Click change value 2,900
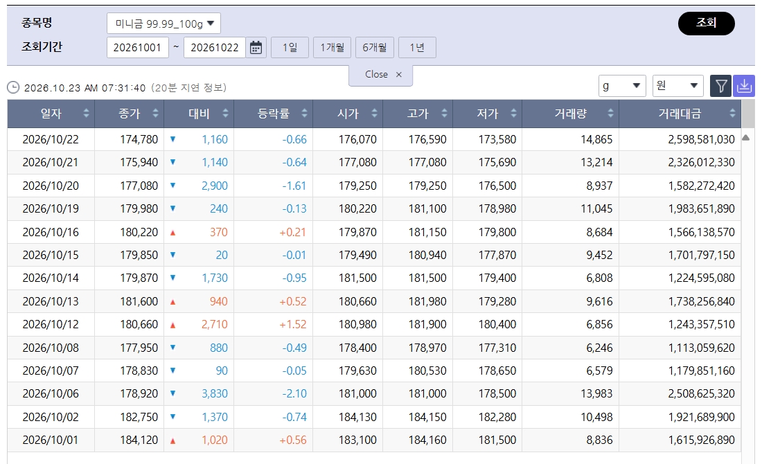This screenshot has height=464, width=762. (215, 186)
